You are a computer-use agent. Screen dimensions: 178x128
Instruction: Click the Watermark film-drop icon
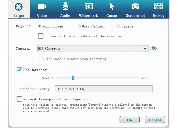coord(89,6)
